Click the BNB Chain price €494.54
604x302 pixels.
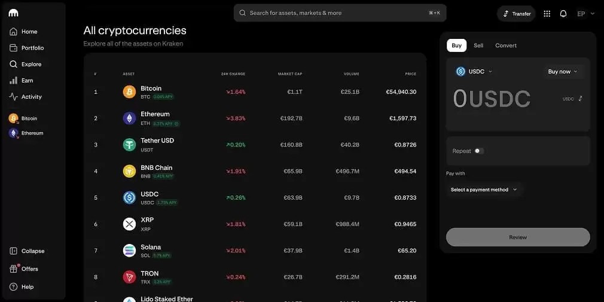pyautogui.click(x=405, y=171)
